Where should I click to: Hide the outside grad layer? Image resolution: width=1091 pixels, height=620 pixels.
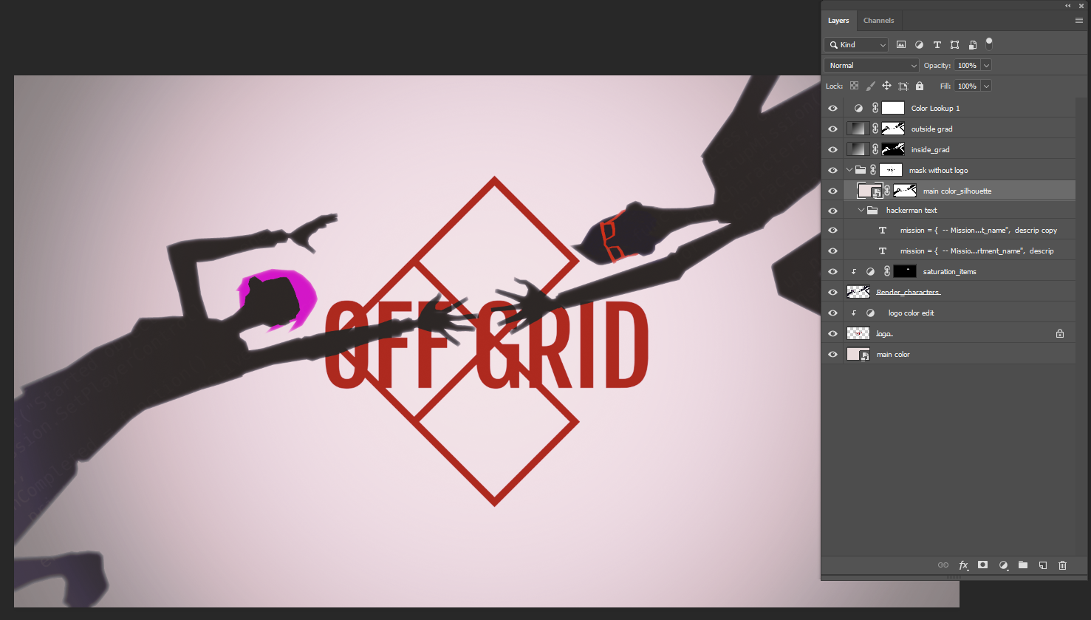833,129
